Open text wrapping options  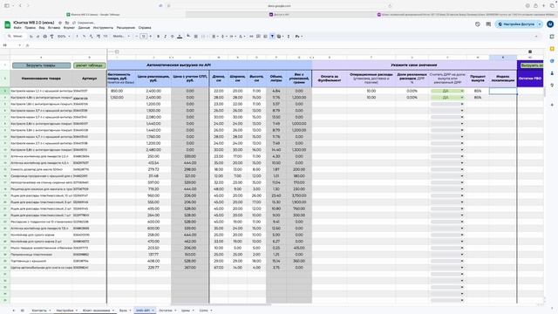232,37
